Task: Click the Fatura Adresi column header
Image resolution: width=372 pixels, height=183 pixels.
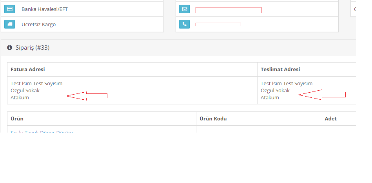Action: pyautogui.click(x=28, y=69)
